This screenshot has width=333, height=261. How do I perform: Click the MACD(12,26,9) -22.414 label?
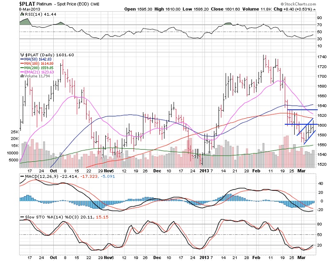pyautogui.click(x=51, y=176)
